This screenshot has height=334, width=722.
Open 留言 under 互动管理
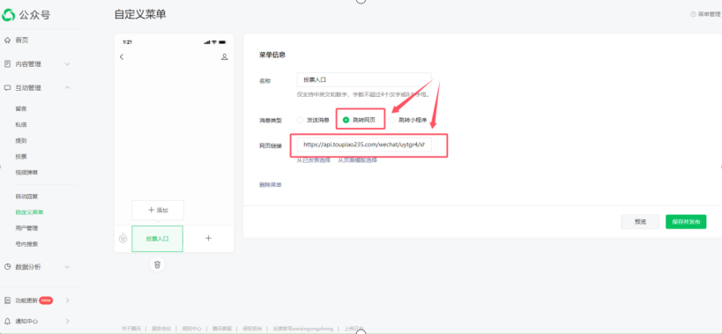click(x=21, y=108)
